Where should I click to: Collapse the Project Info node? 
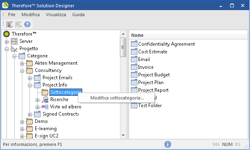click(30, 85)
